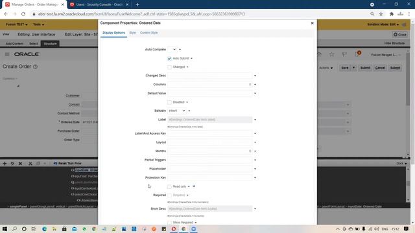
Task: Bookmark this page with star icon
Action: tap(381, 14)
